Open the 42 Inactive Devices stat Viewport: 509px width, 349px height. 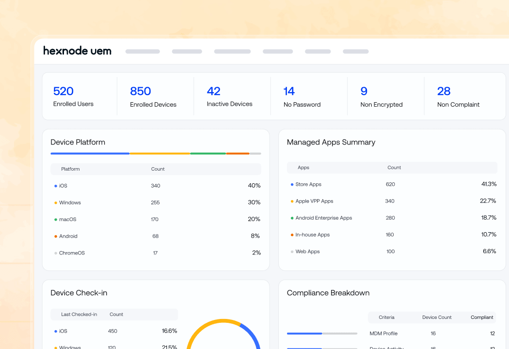coord(229,96)
